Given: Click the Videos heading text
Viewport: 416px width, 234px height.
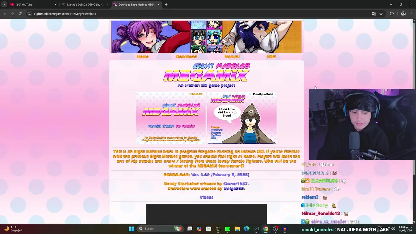Looking at the screenshot, I should (x=206, y=197).
